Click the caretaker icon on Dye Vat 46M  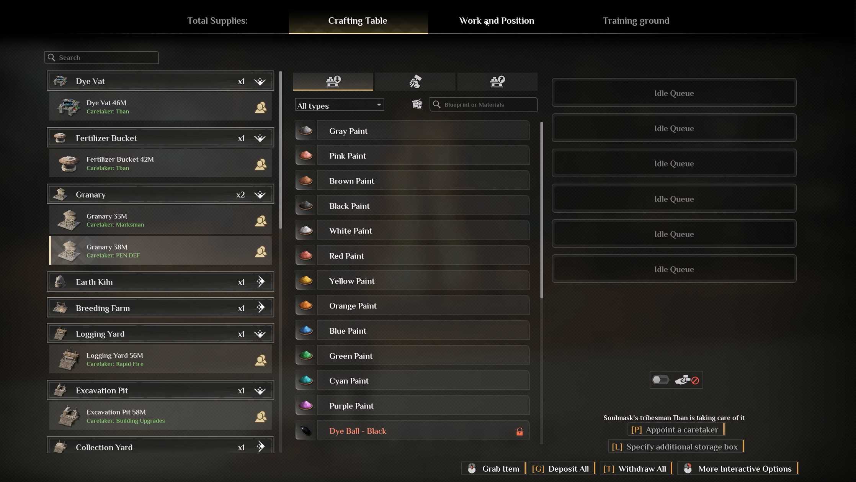pos(261,107)
